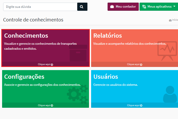Open the Conhecimentos card title
This screenshot has width=178, height=119.
(26, 36)
